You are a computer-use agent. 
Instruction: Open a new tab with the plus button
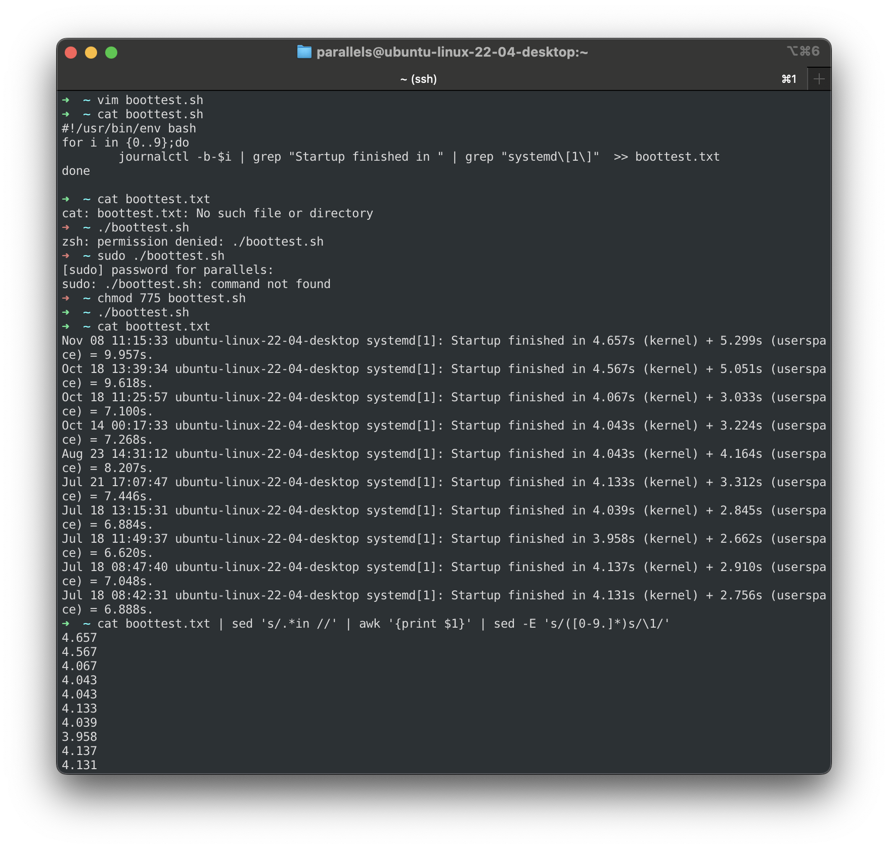pos(819,78)
